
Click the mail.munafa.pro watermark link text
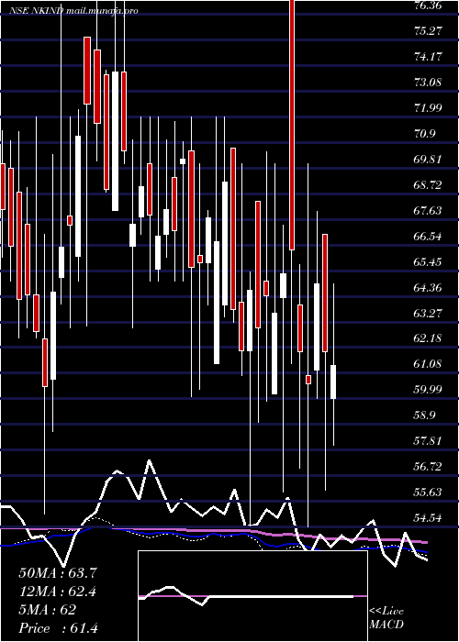coord(101,11)
